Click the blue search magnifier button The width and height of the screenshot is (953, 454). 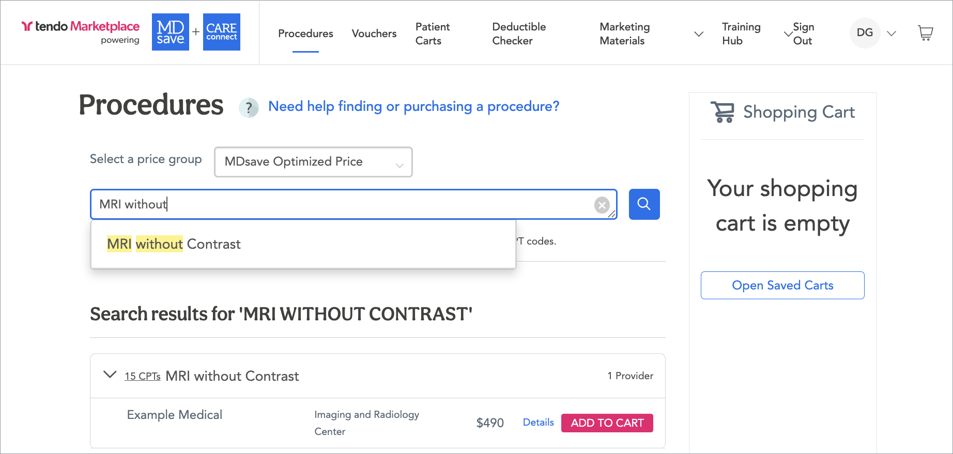coord(644,204)
